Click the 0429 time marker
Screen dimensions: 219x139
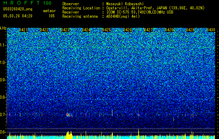(190, 30)
